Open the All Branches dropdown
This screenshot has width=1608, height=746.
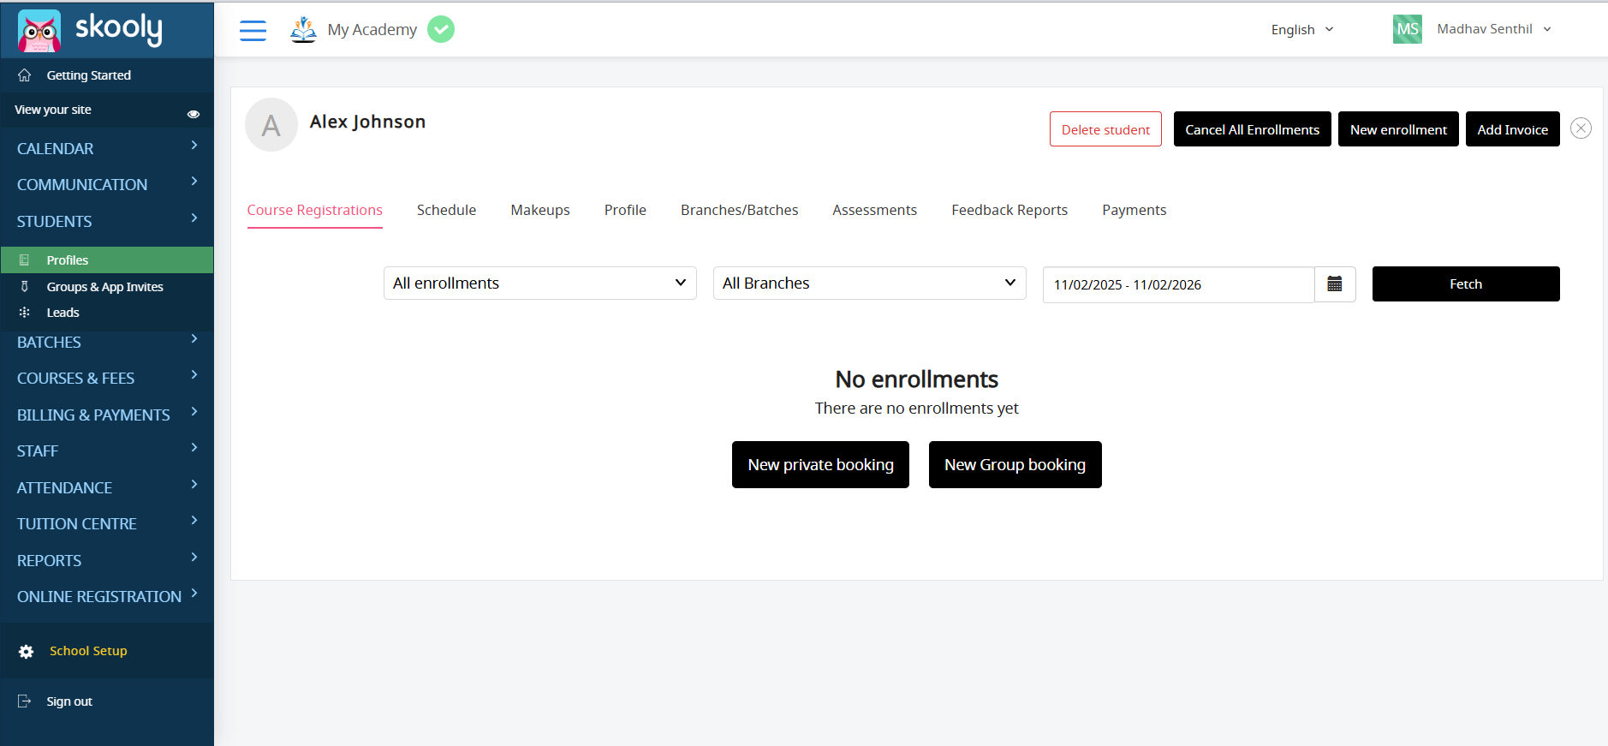tap(869, 283)
